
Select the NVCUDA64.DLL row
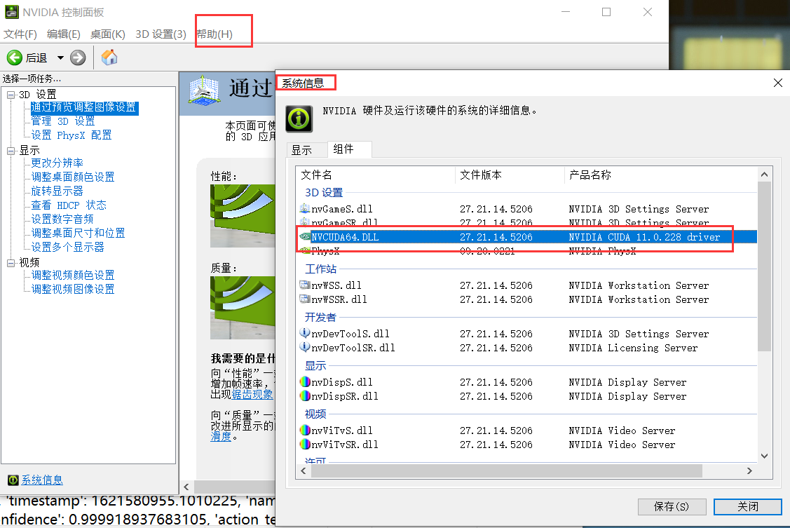click(x=526, y=237)
